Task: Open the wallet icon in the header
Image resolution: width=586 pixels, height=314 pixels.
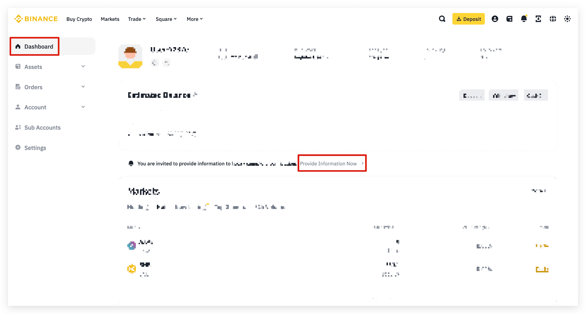Action: 509,19
